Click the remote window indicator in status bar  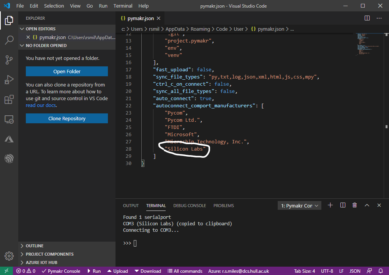coord(6,271)
